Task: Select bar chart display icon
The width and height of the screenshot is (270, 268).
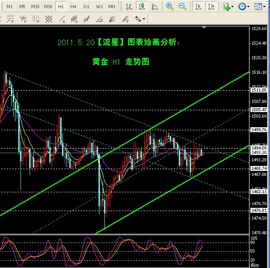Action: pos(129,6)
